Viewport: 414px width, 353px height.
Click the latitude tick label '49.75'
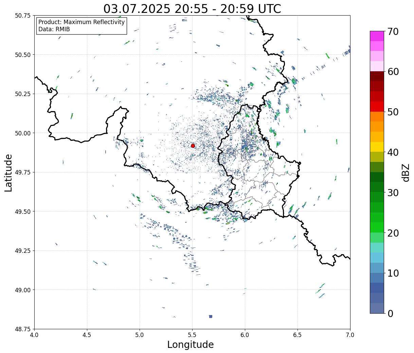[x=23, y=172]
